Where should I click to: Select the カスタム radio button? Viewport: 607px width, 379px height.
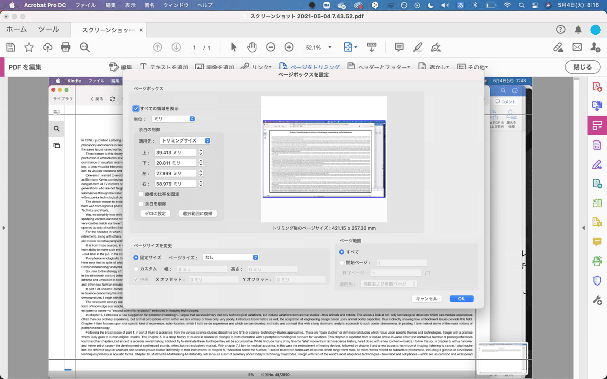tap(136, 269)
